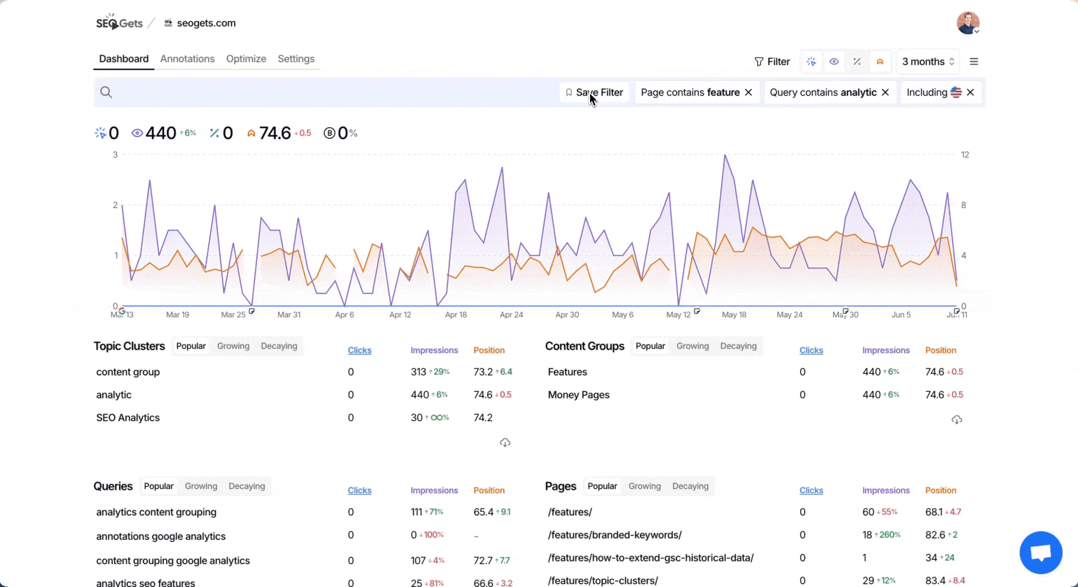This screenshot has width=1078, height=587.
Task: Click the search magnifier icon
Action: pyautogui.click(x=106, y=92)
